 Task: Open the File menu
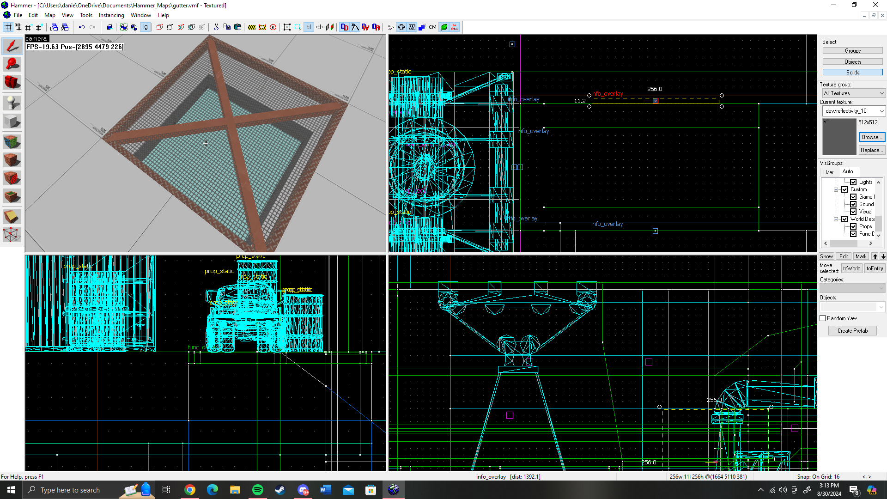pos(18,15)
